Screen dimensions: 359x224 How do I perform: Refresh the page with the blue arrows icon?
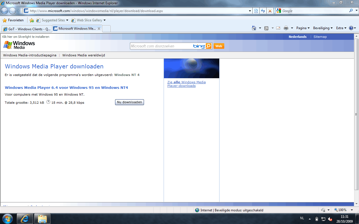[263, 11]
